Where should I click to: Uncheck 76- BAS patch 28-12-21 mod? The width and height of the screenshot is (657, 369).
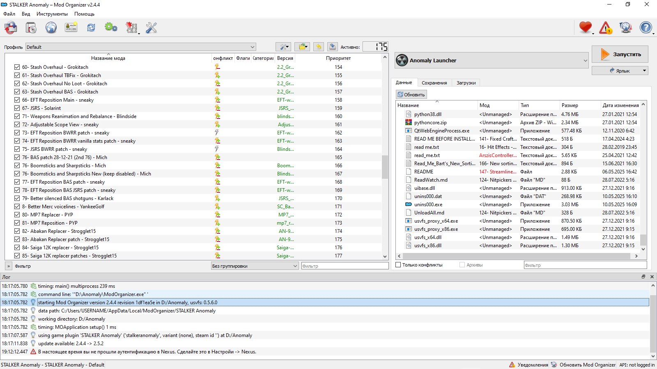tap(17, 157)
